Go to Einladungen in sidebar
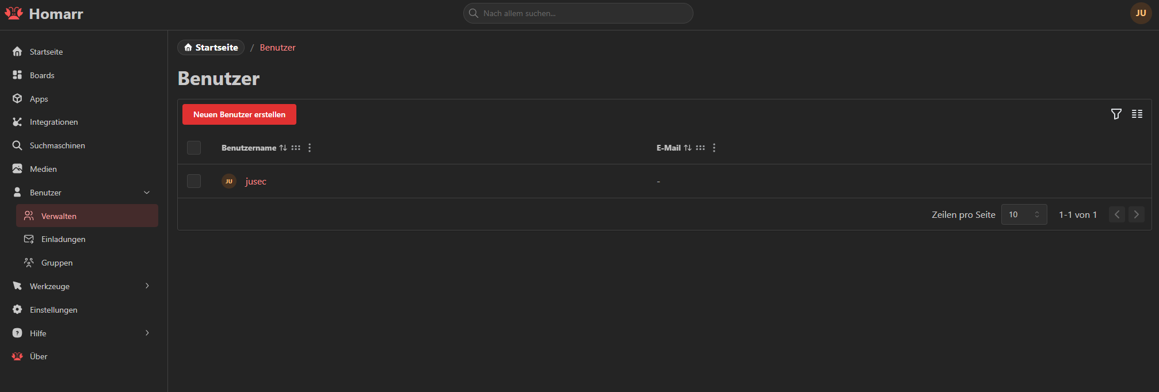The width and height of the screenshot is (1159, 392). pos(63,239)
